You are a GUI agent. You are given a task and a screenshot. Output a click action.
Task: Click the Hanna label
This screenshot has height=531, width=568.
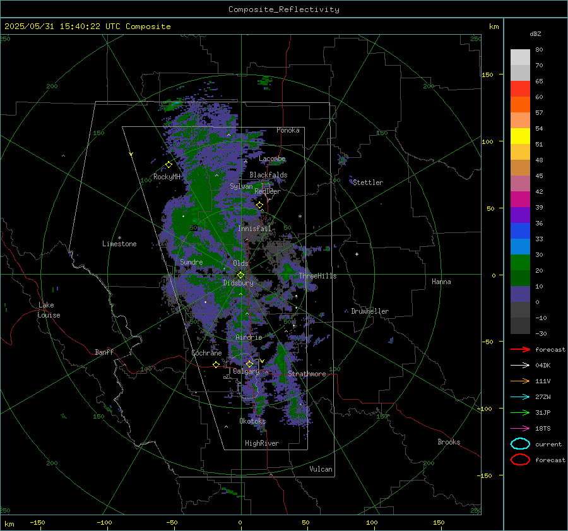(x=441, y=282)
